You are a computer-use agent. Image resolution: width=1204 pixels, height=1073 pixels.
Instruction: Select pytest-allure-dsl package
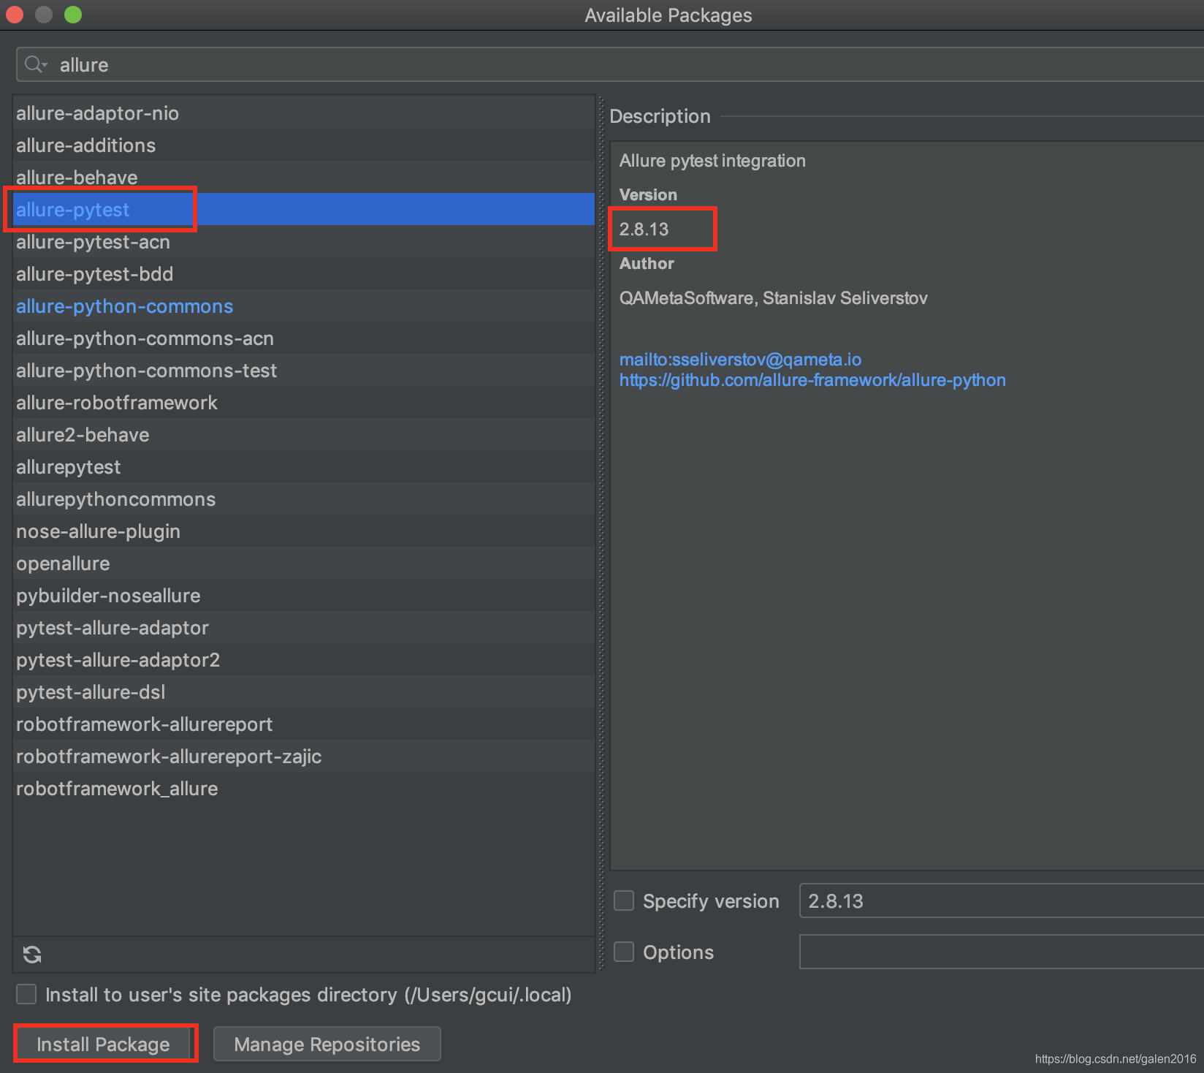pos(304,692)
